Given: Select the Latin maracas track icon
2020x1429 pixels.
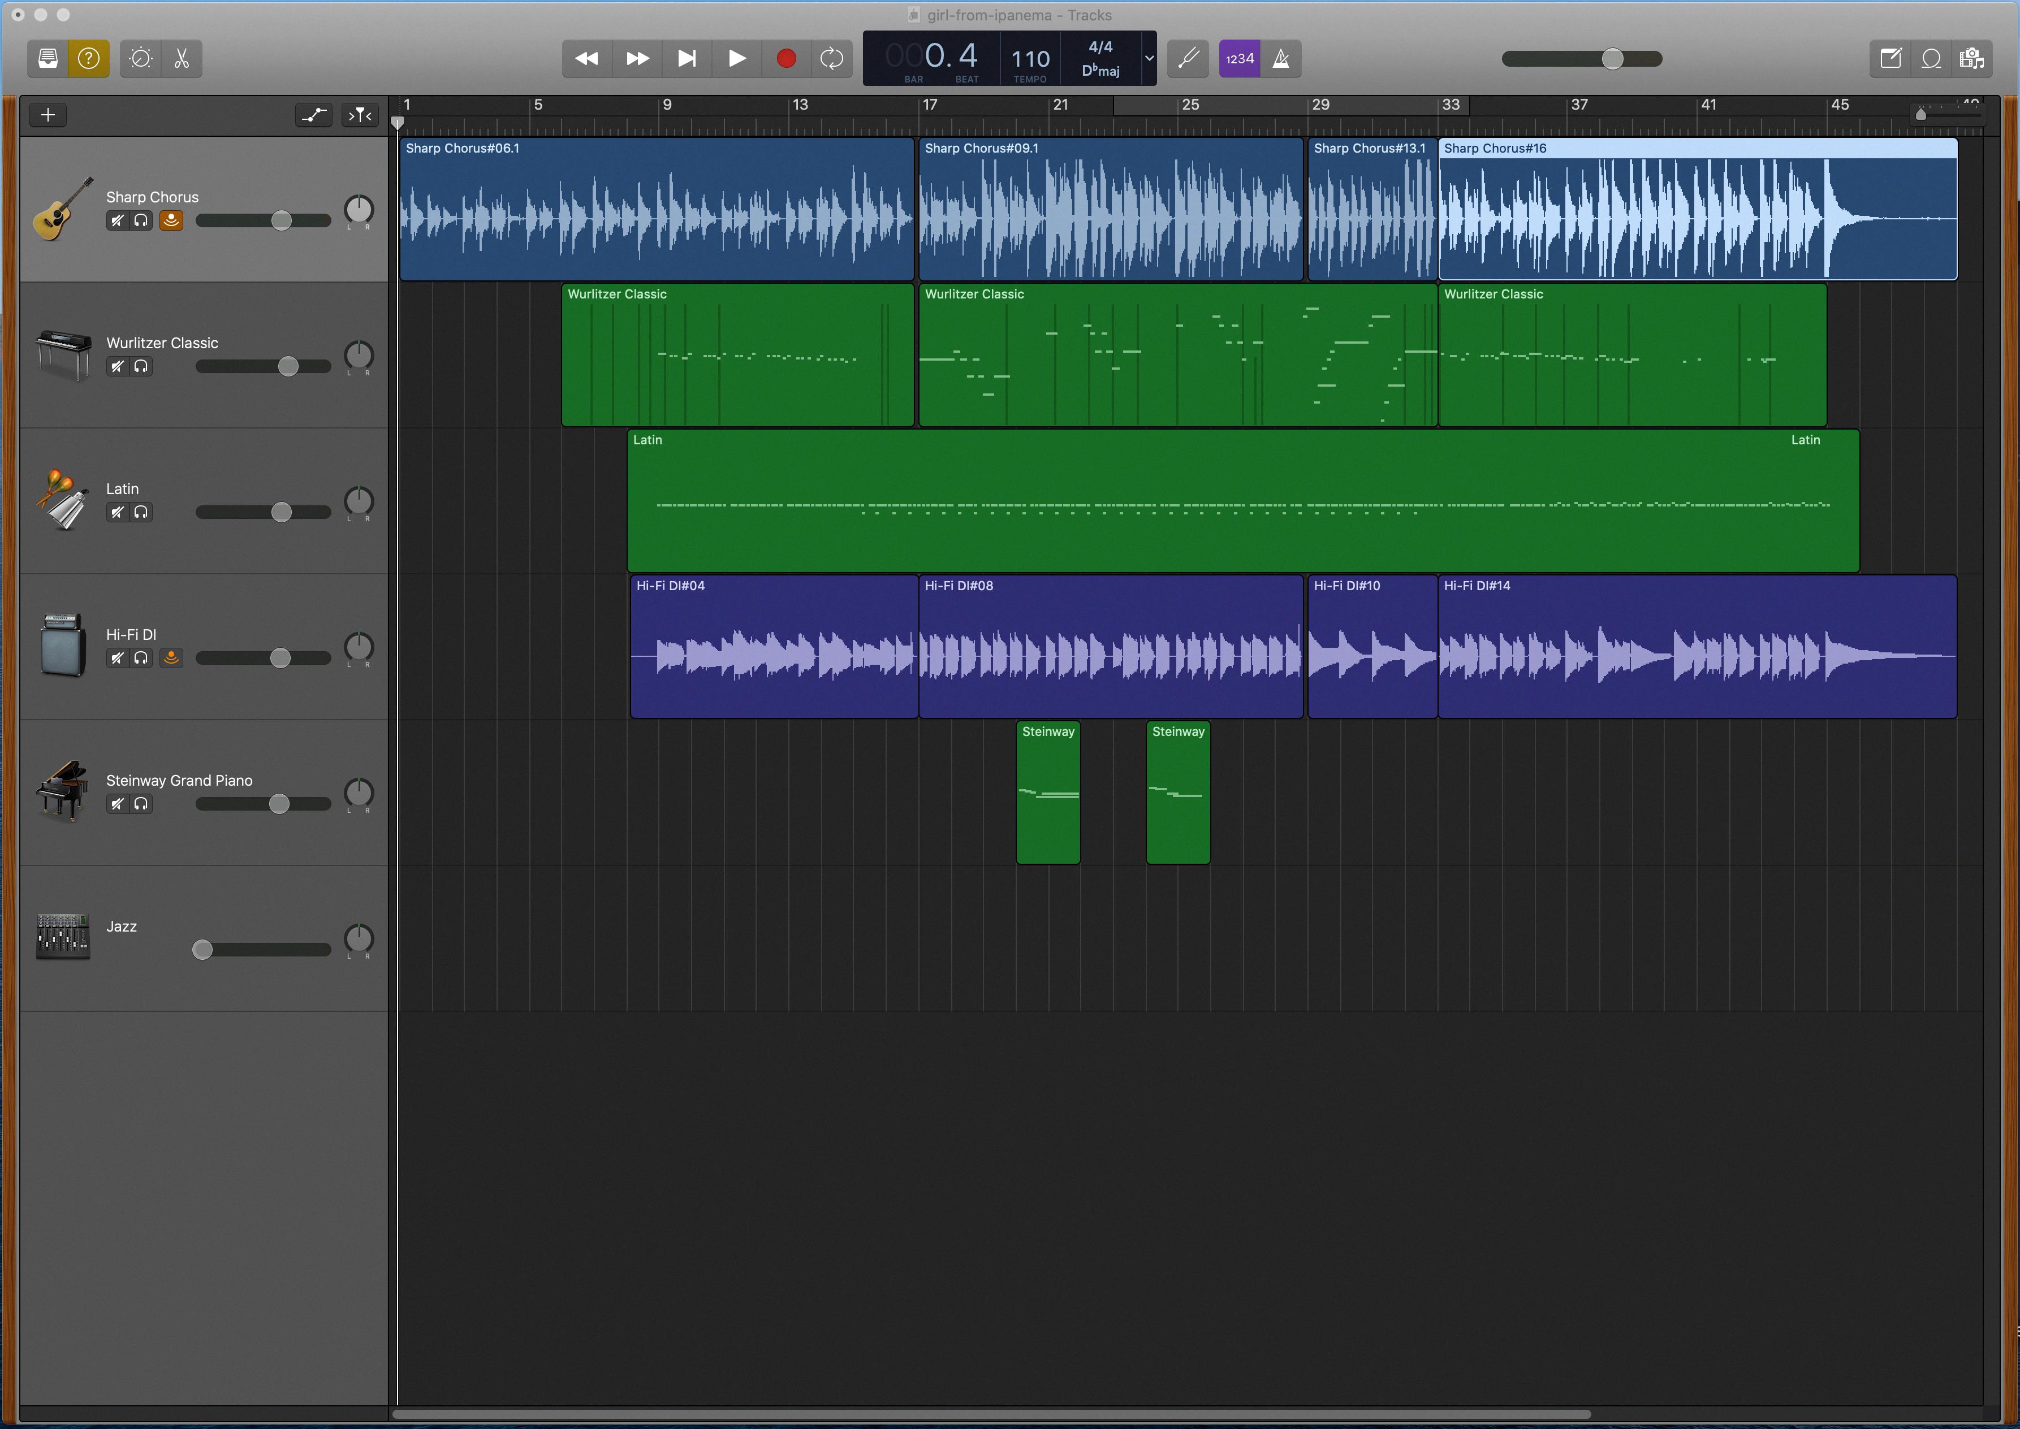Looking at the screenshot, I should point(63,500).
